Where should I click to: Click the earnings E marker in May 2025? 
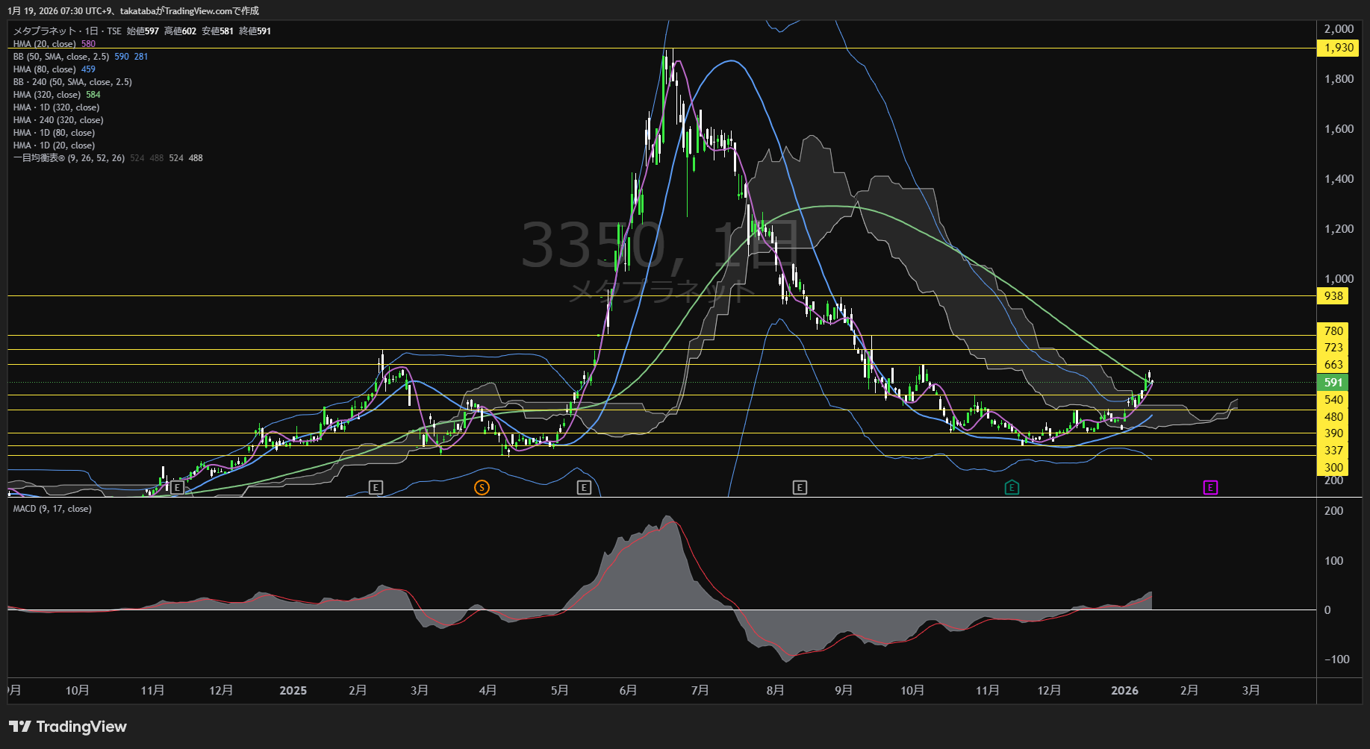pyautogui.click(x=584, y=487)
